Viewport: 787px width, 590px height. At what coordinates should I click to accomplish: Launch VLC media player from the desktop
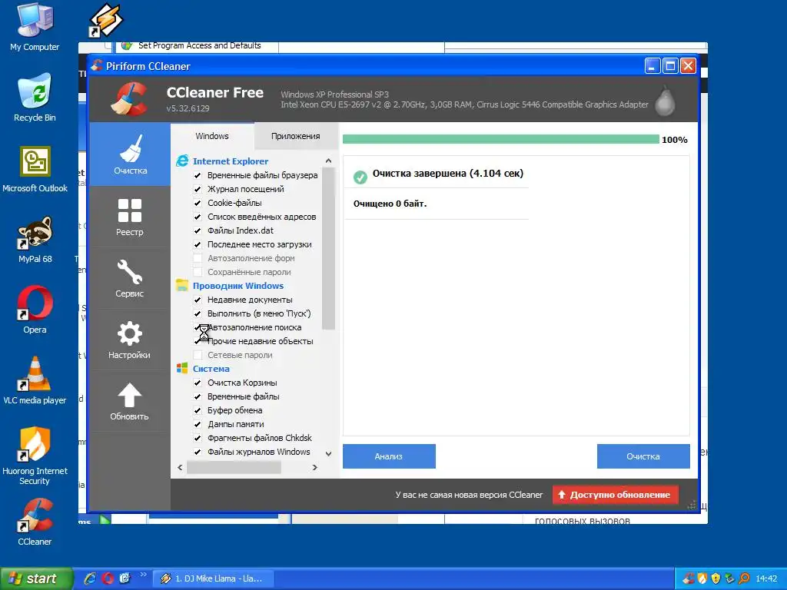click(35, 381)
